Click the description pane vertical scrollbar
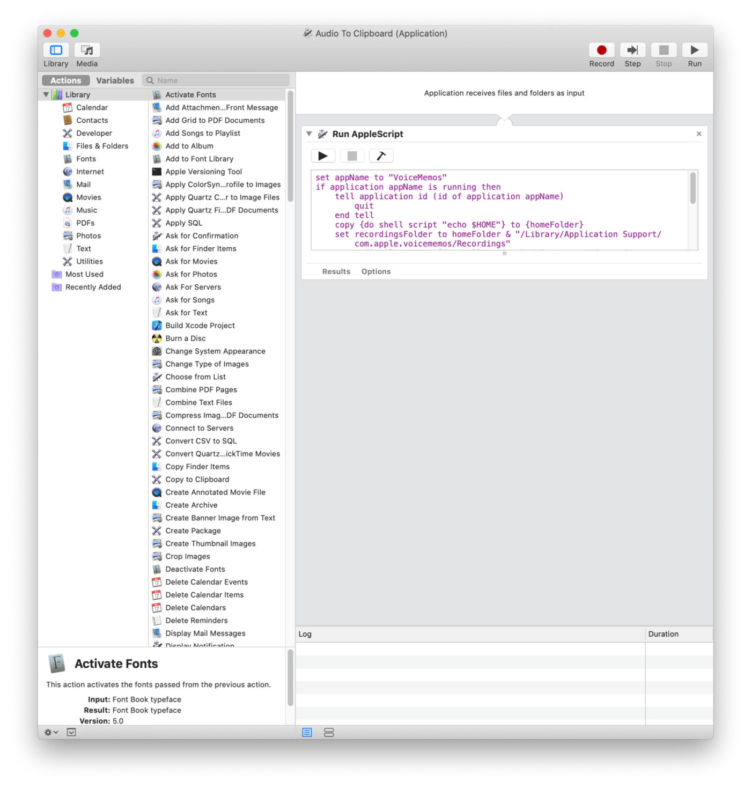751x789 pixels. tap(290, 678)
